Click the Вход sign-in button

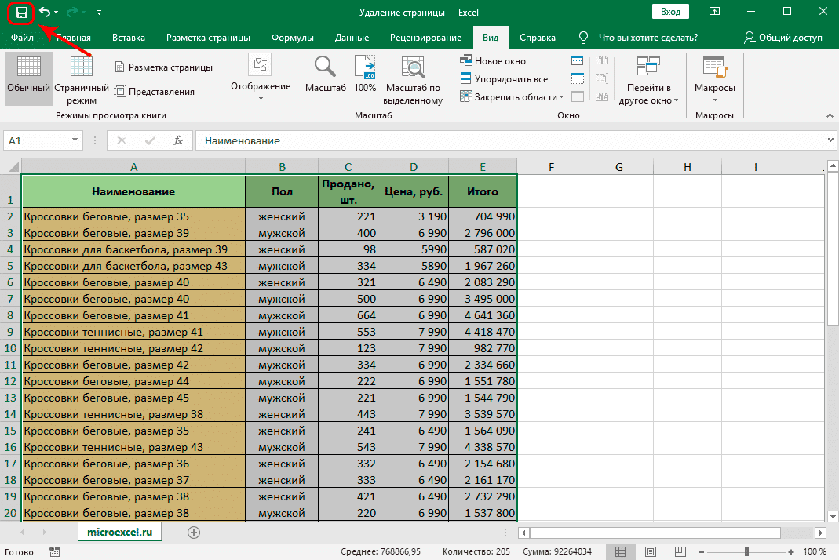click(670, 12)
